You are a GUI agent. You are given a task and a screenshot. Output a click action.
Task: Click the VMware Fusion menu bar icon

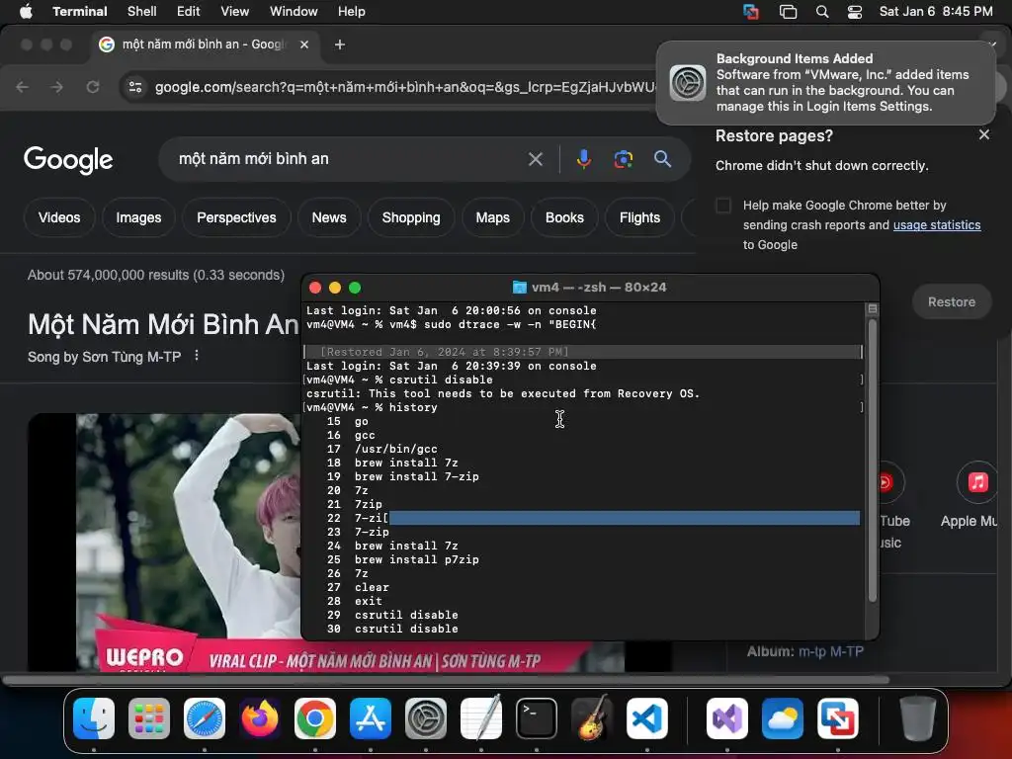751,12
